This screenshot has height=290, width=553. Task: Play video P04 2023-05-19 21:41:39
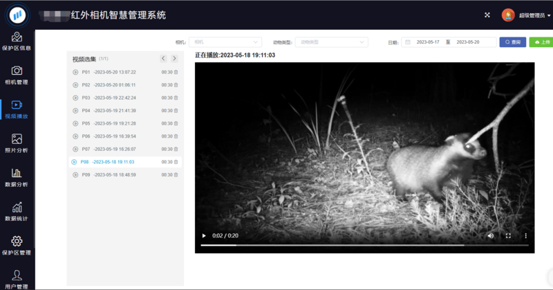(x=125, y=111)
